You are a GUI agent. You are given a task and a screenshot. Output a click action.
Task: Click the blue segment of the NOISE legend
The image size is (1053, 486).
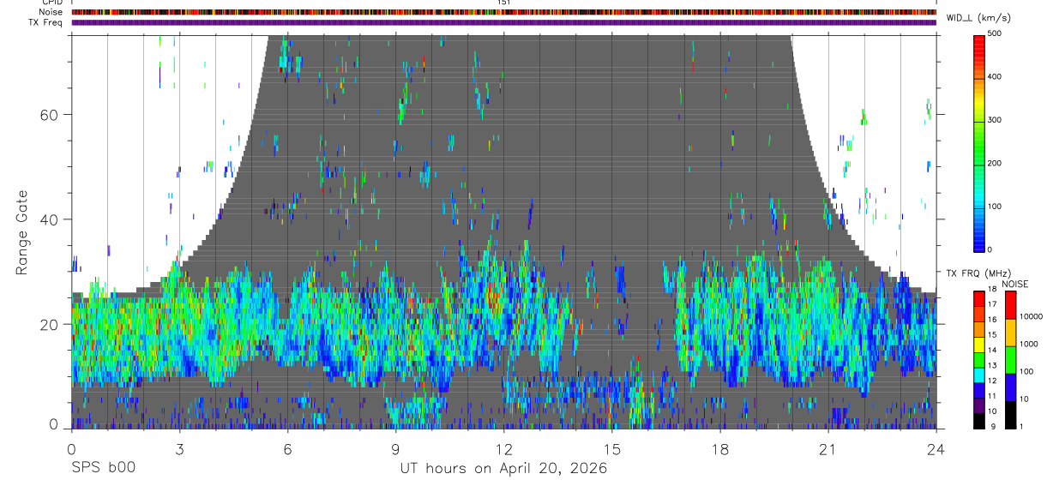1010,386
